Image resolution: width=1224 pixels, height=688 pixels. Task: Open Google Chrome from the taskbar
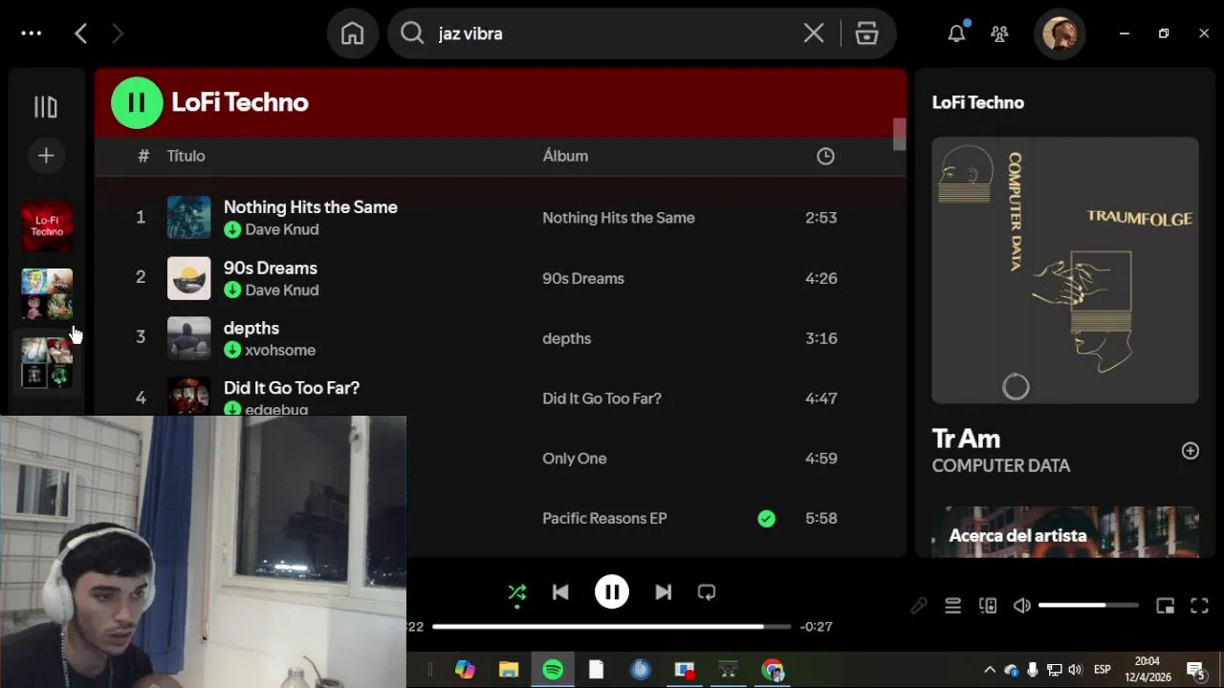tap(773, 670)
